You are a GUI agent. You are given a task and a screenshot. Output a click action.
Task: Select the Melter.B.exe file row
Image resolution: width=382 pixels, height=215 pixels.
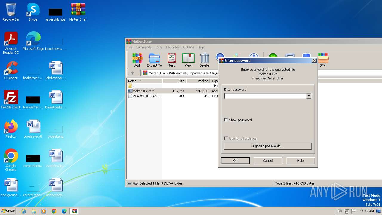pos(173,91)
